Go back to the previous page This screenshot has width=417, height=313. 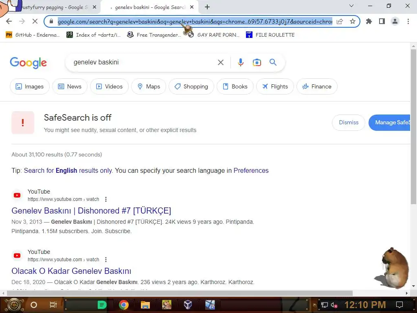9,21
